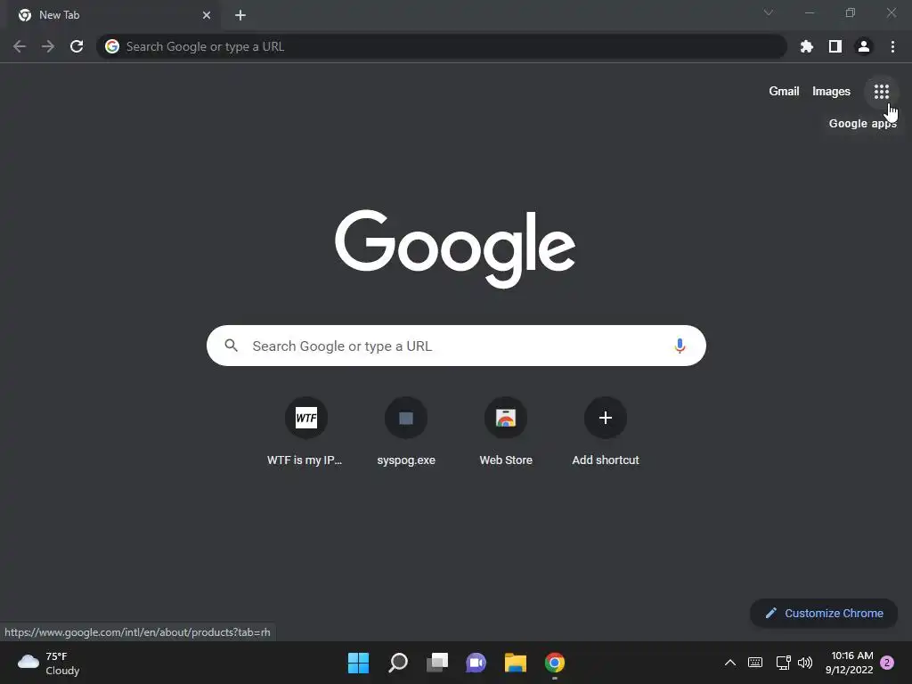Focus the address bar URL field

(x=442, y=46)
